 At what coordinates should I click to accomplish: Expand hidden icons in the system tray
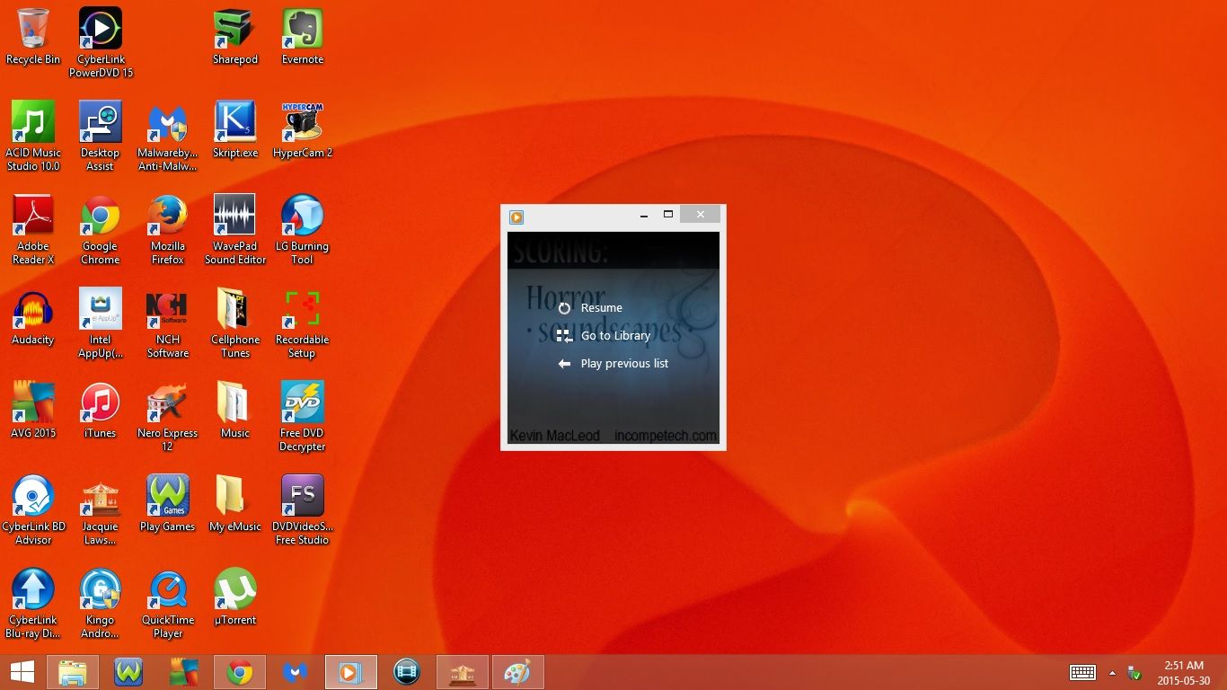pos(1112,672)
